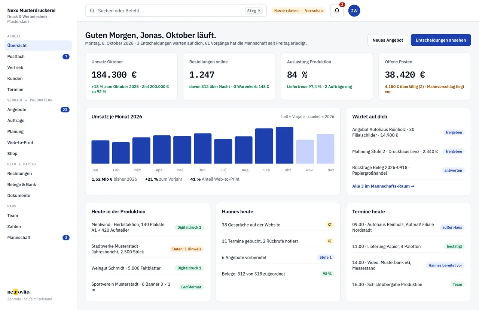Click the Strg K shortcut hint

[254, 11]
